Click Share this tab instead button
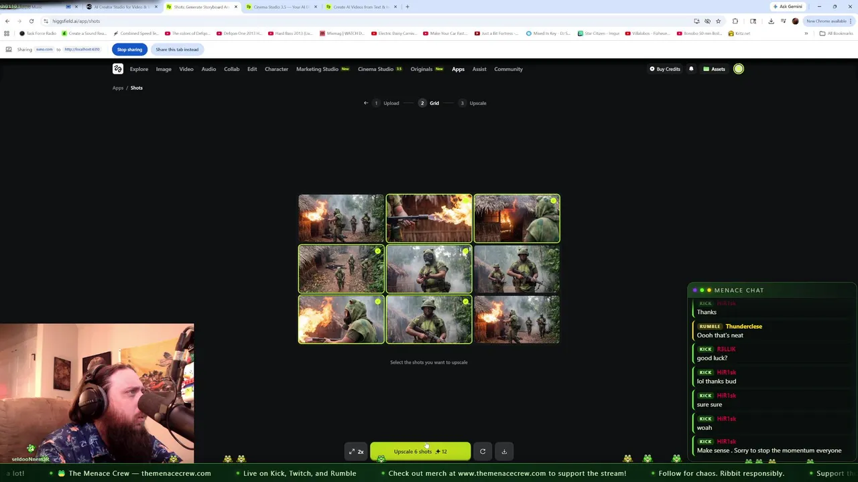This screenshot has height=482, width=858. tap(177, 50)
